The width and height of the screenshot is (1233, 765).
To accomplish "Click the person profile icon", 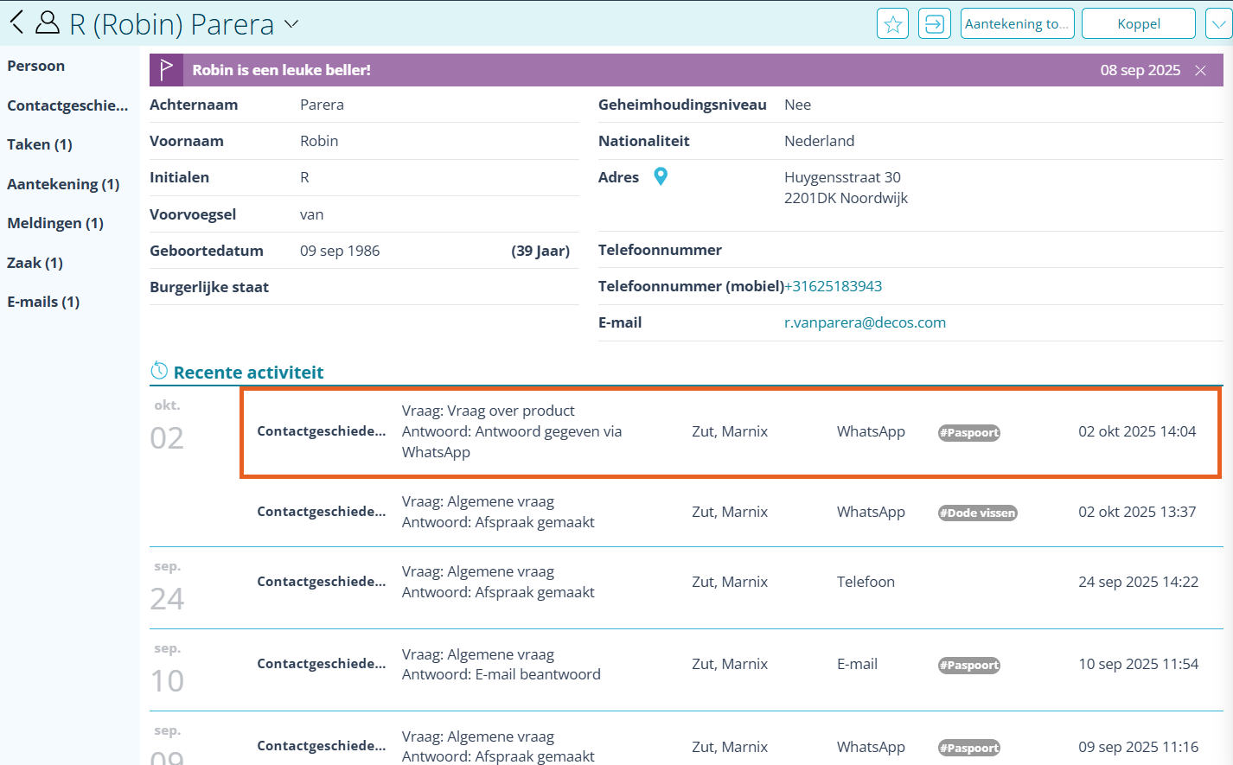I will 48,22.
